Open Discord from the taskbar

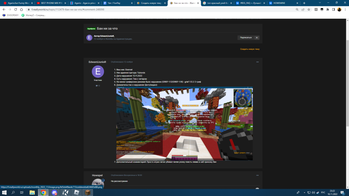54,193
